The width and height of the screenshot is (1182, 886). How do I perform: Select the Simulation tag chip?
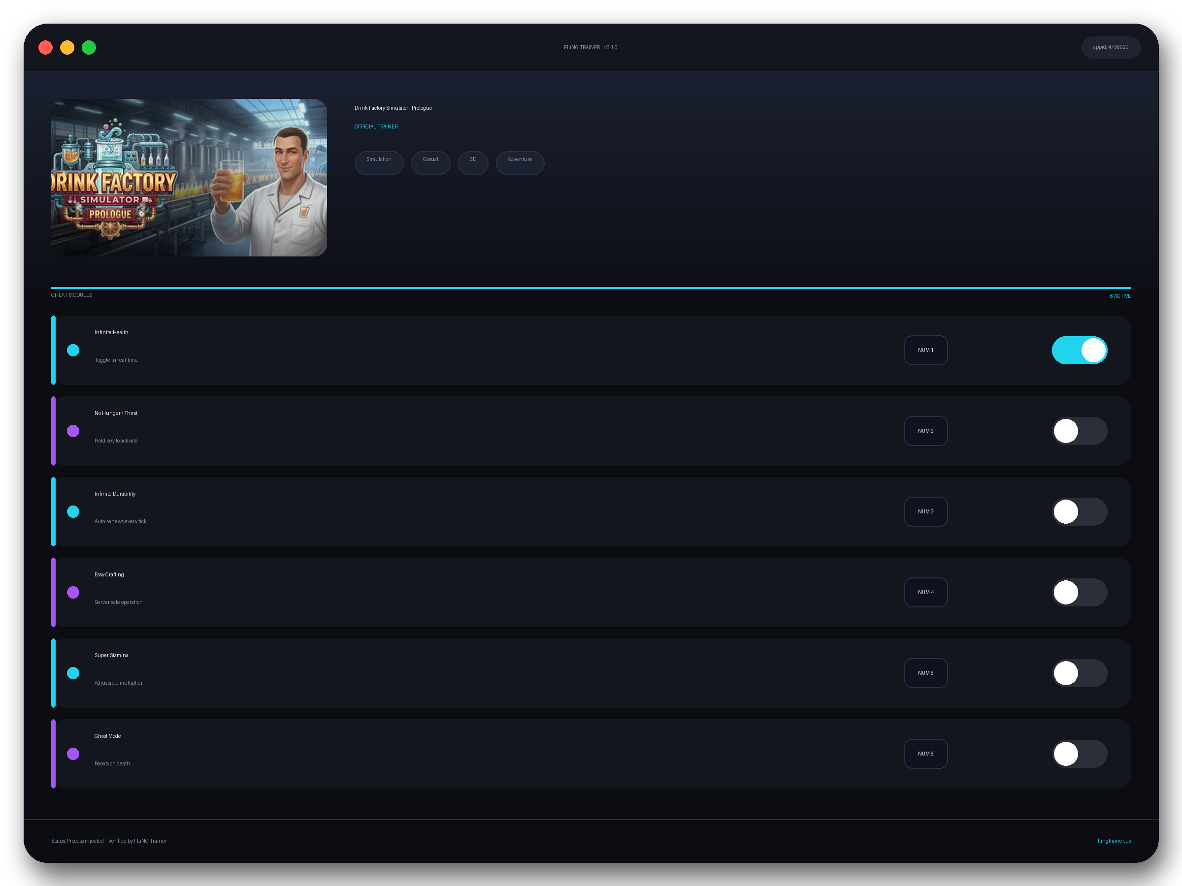[379, 162]
